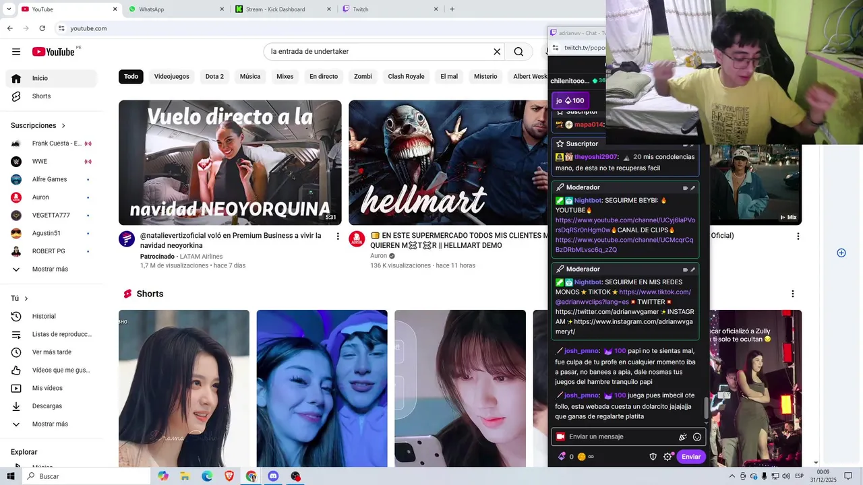This screenshot has height=485, width=863.
Task: Close the WhatsApp browser tab
Action: tap(222, 9)
